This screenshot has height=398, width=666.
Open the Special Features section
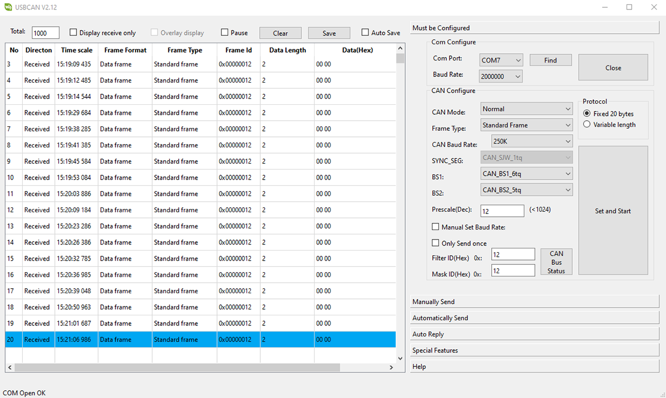coord(534,350)
